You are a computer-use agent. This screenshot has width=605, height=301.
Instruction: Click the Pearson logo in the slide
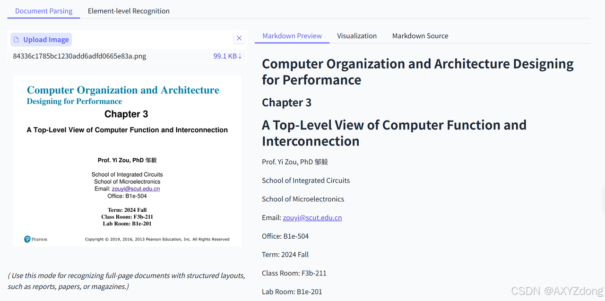[x=35, y=239]
